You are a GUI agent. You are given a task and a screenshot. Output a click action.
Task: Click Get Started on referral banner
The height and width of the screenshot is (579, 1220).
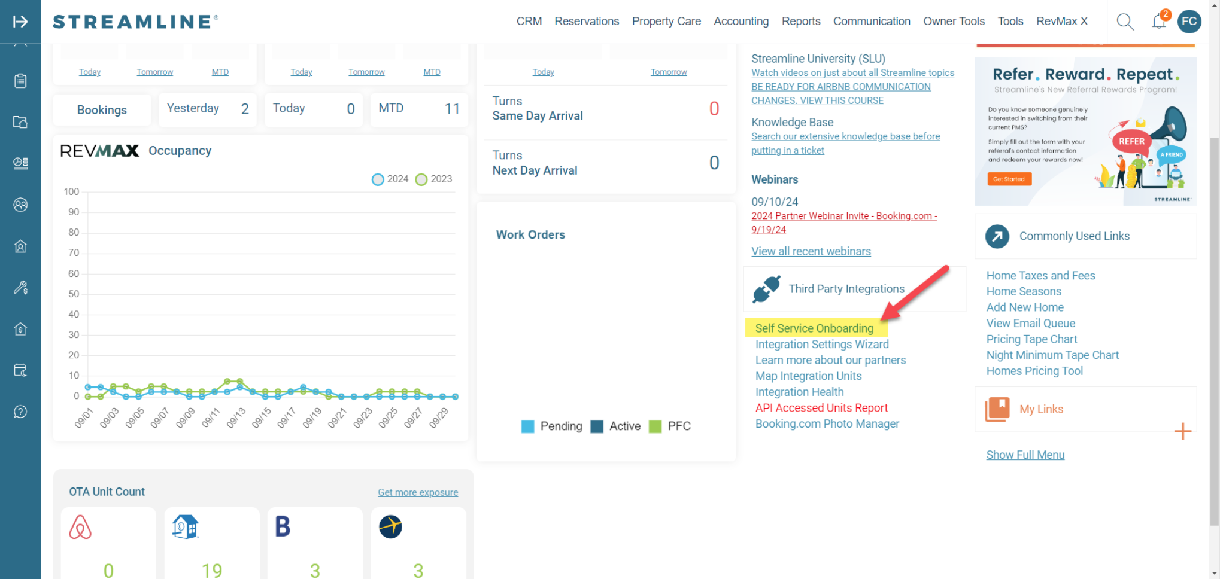coord(1009,179)
